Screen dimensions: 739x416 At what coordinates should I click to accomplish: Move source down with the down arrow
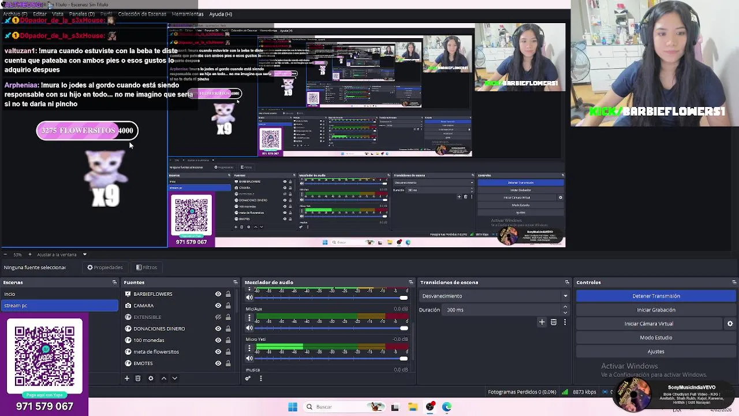click(x=174, y=378)
